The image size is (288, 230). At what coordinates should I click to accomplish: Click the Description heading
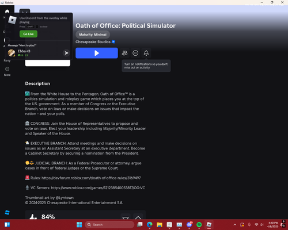[x=37, y=83]
